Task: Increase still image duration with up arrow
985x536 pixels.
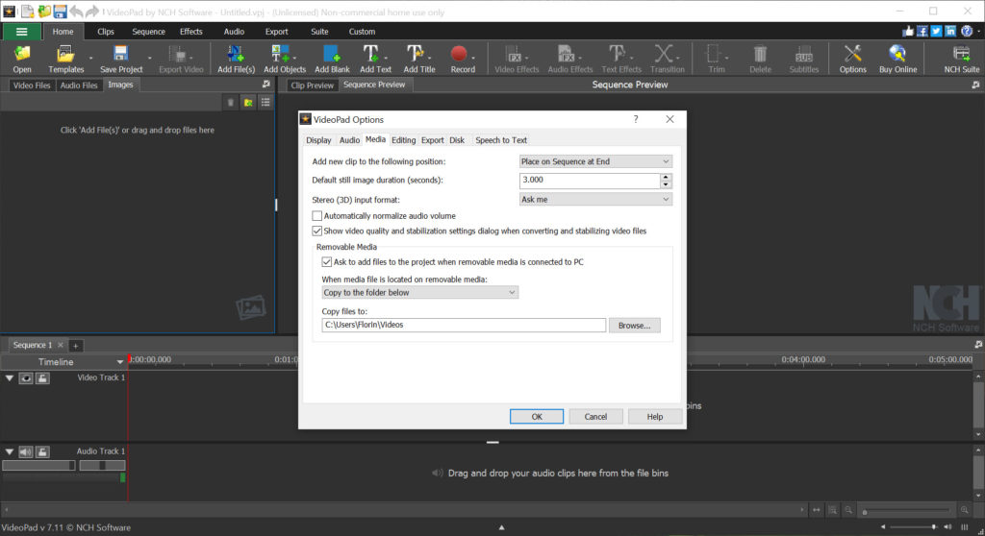Action: coord(666,178)
